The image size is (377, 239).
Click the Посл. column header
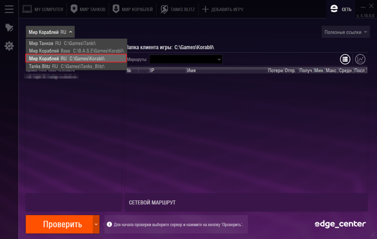360,70
